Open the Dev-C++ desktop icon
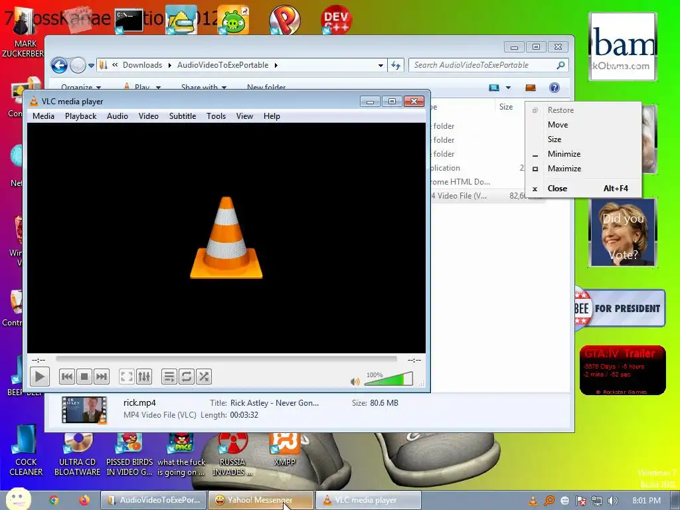 click(x=336, y=21)
